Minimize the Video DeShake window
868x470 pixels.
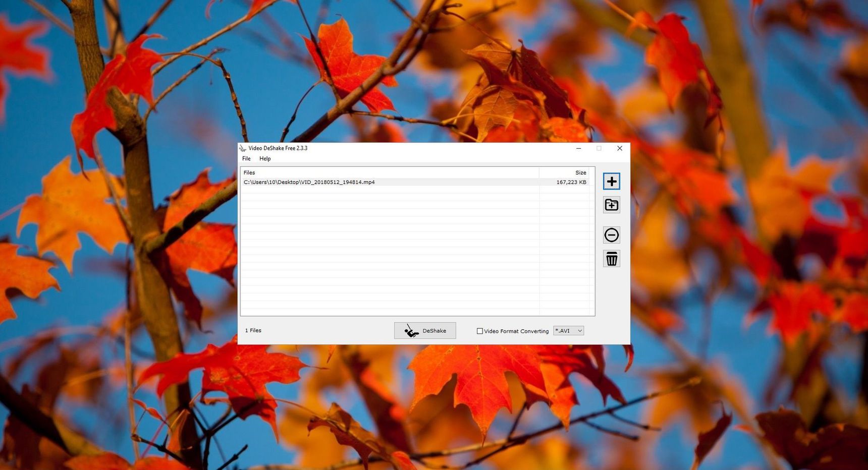point(579,148)
